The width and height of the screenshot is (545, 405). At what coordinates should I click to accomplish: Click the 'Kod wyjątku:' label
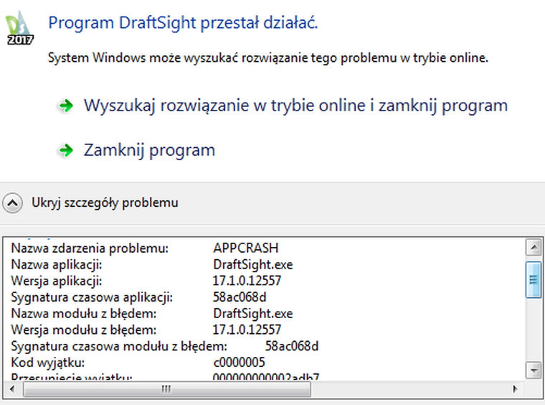(x=48, y=363)
